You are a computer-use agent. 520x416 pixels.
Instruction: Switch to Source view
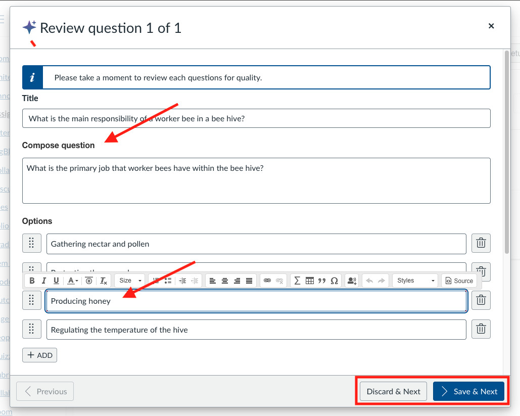pyautogui.click(x=459, y=281)
